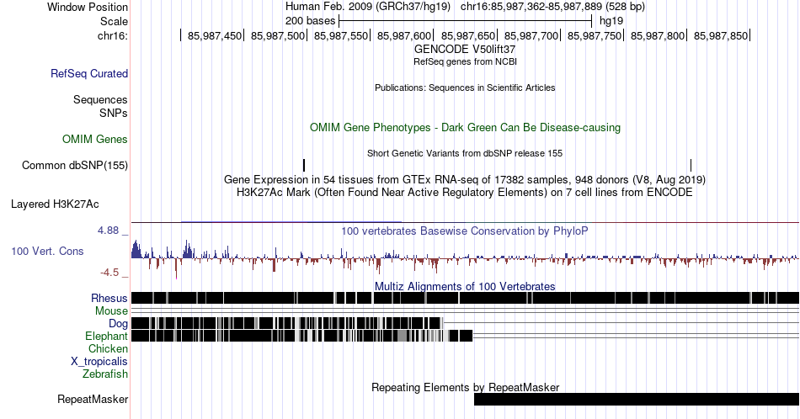The image size is (800, 419).
Task: Click the left dbSNP variant marker
Action: 304,165
